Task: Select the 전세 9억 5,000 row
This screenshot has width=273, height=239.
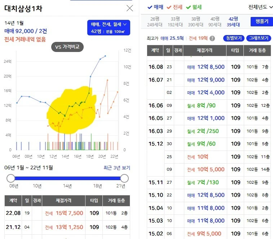Action: 209,234
